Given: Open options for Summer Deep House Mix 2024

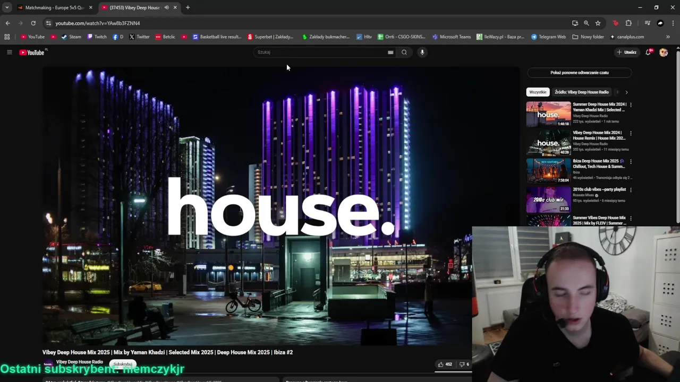Looking at the screenshot, I should pos(631,105).
